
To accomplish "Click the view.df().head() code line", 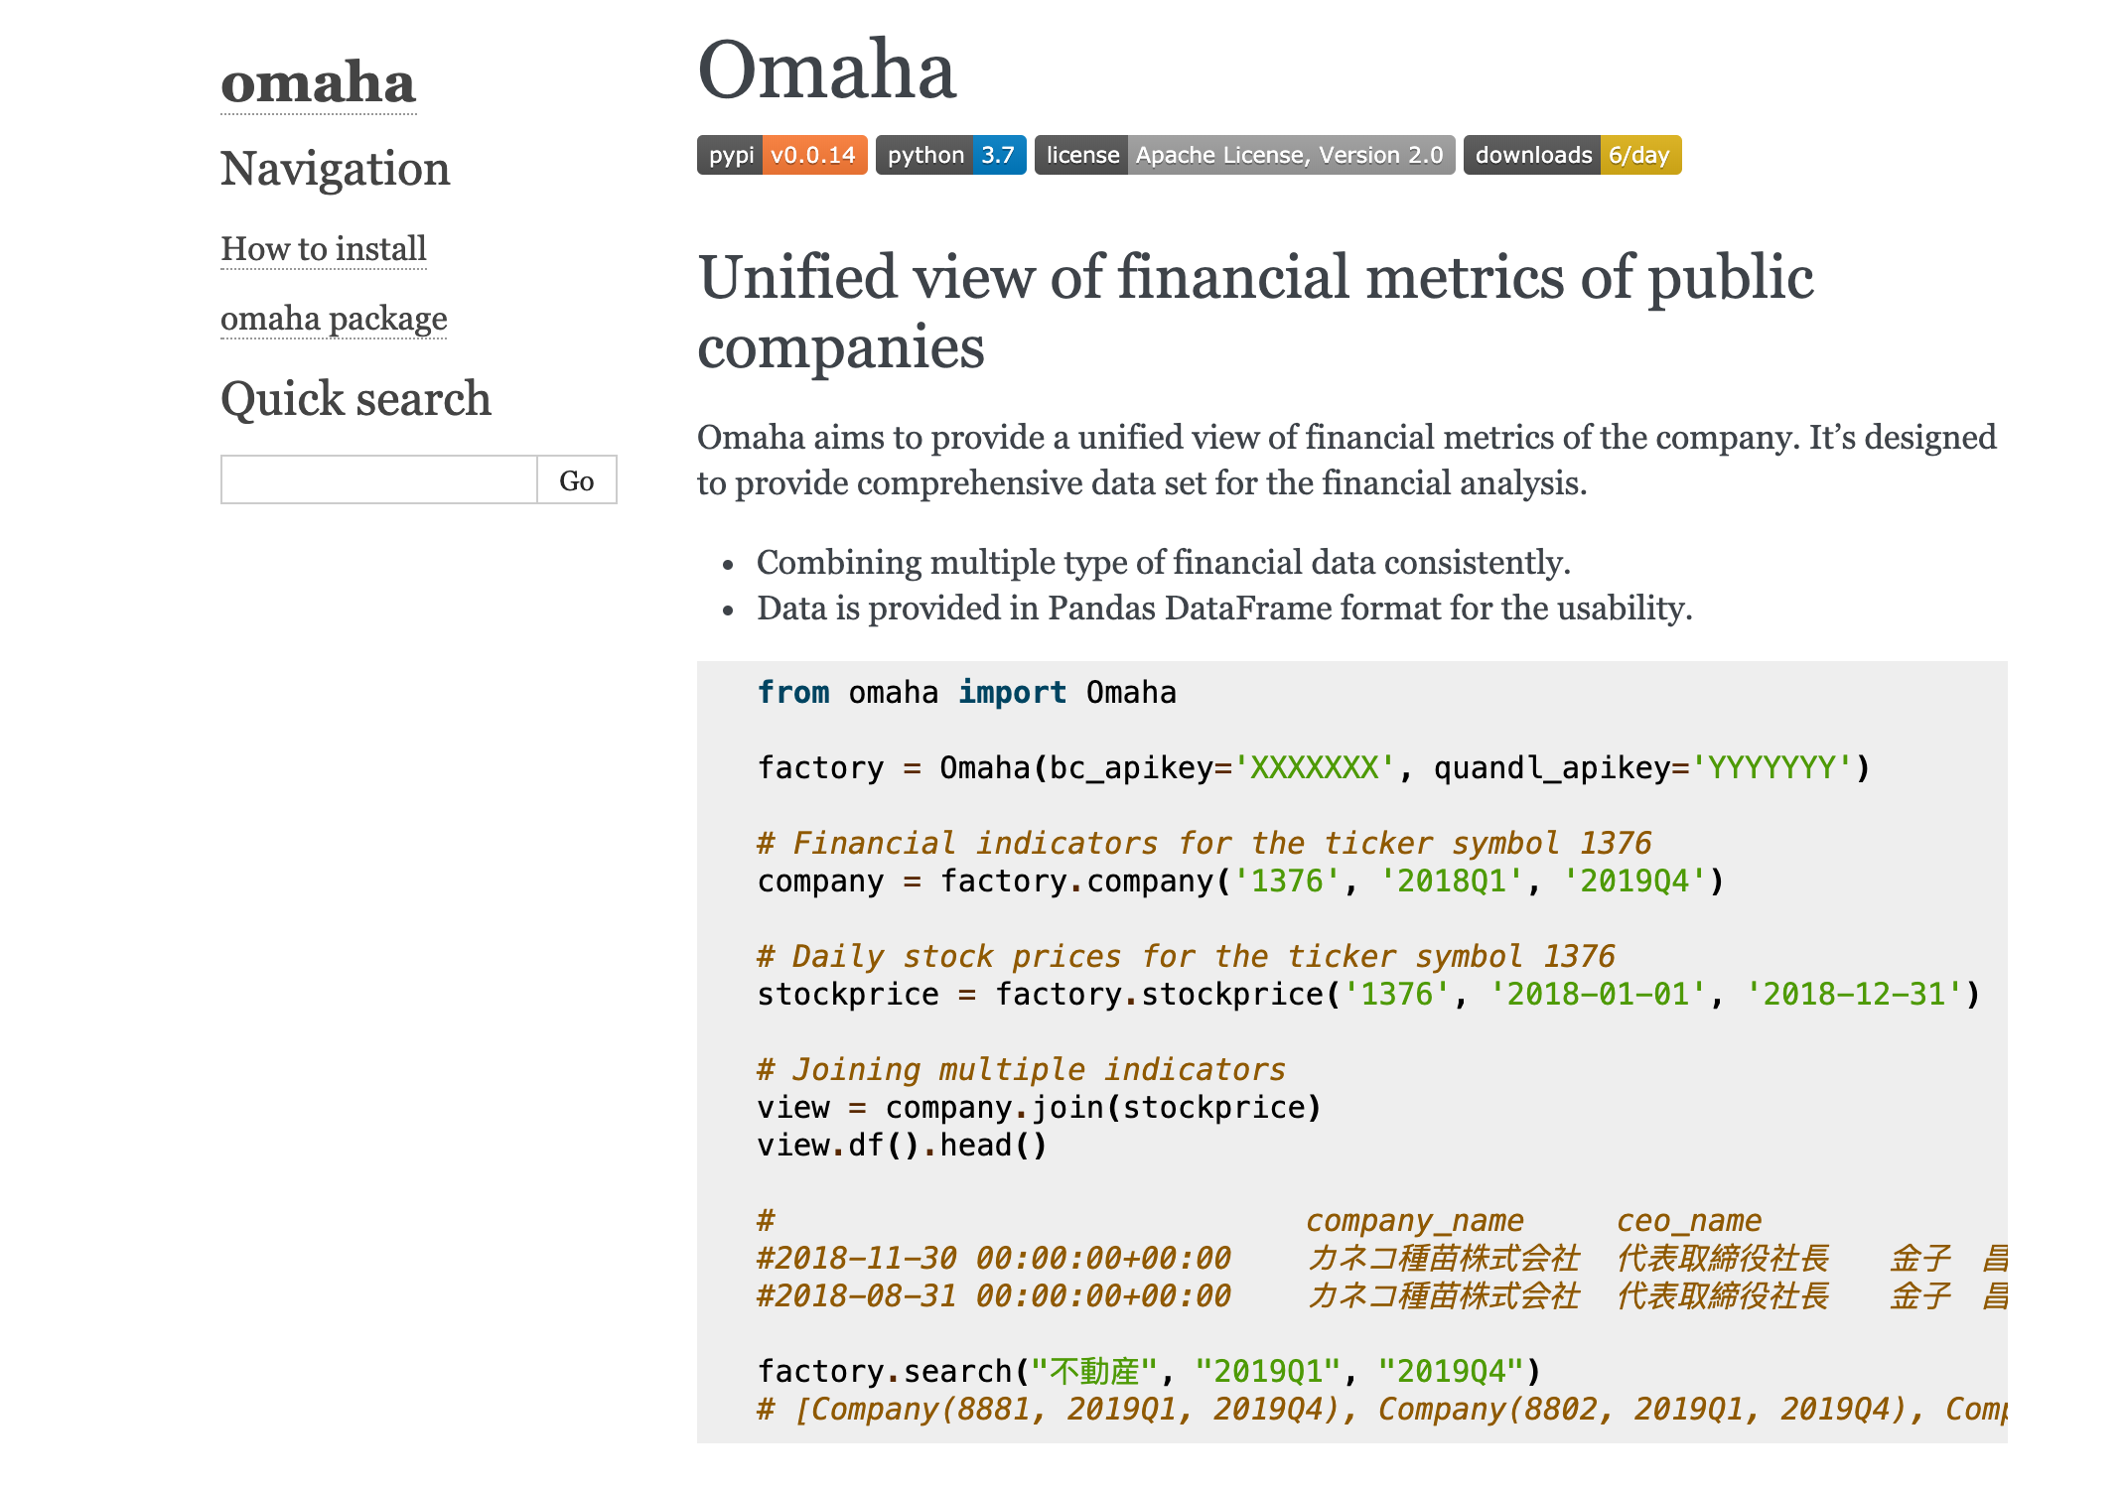I will [902, 1145].
